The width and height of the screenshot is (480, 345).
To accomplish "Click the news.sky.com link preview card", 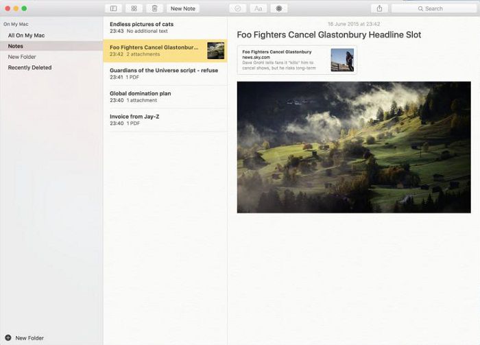I will pyautogui.click(x=297, y=60).
